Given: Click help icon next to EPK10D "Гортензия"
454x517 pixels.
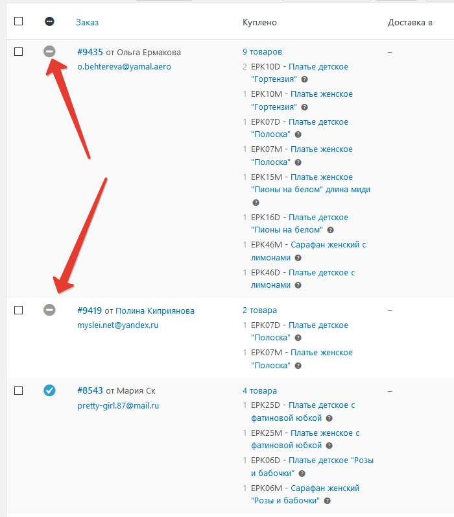Looking at the screenshot, I should pyautogui.click(x=304, y=79).
